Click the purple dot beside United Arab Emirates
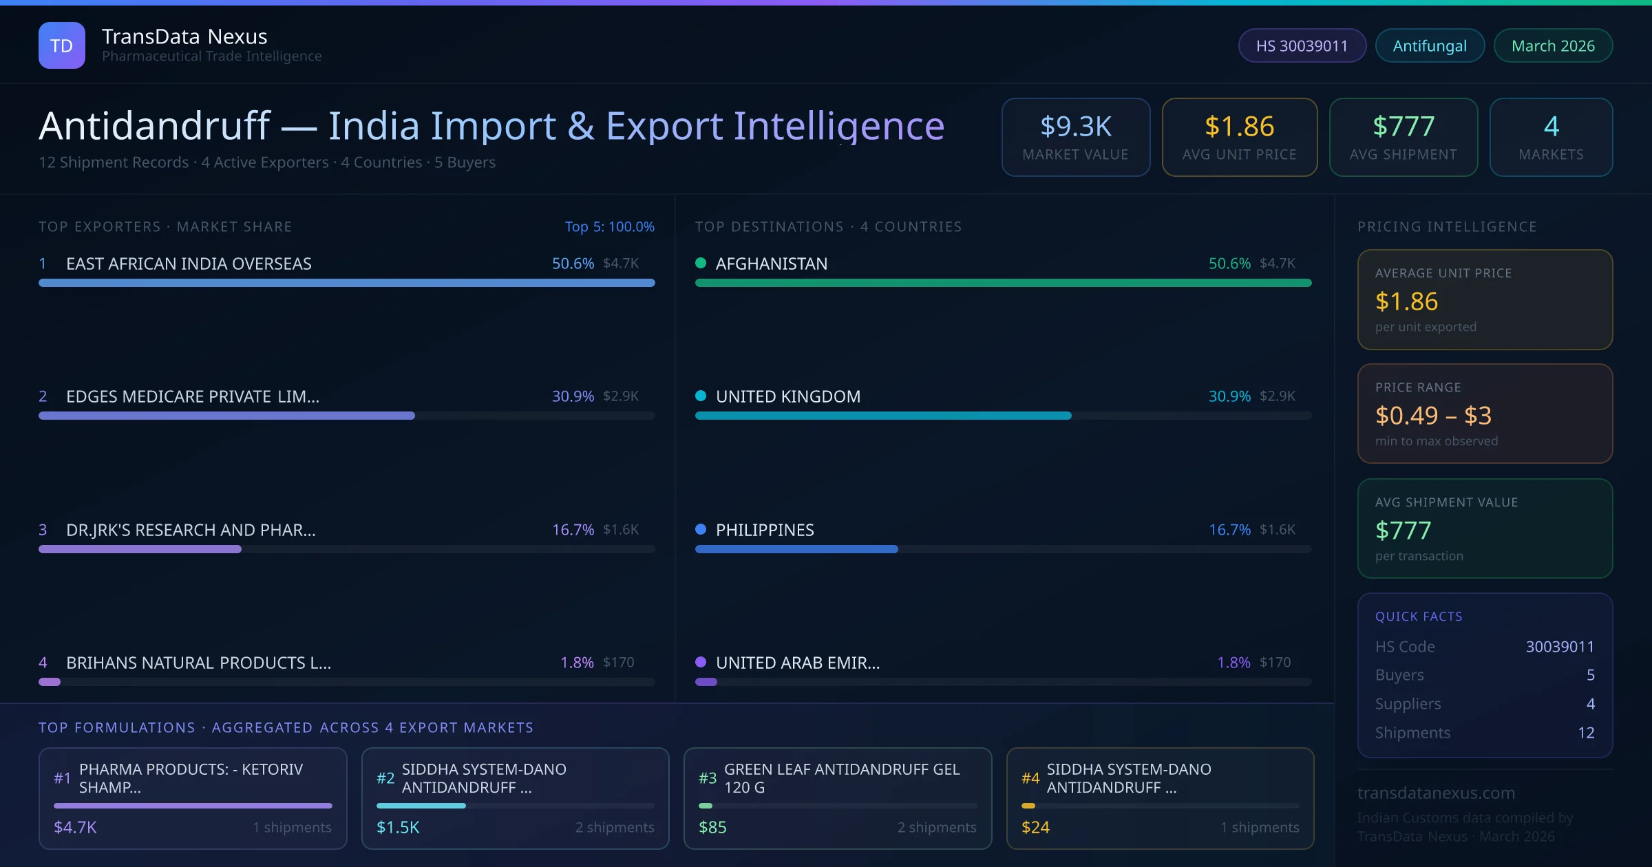 coord(701,662)
